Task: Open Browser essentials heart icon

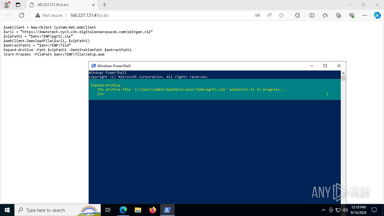Action: pos(352,15)
